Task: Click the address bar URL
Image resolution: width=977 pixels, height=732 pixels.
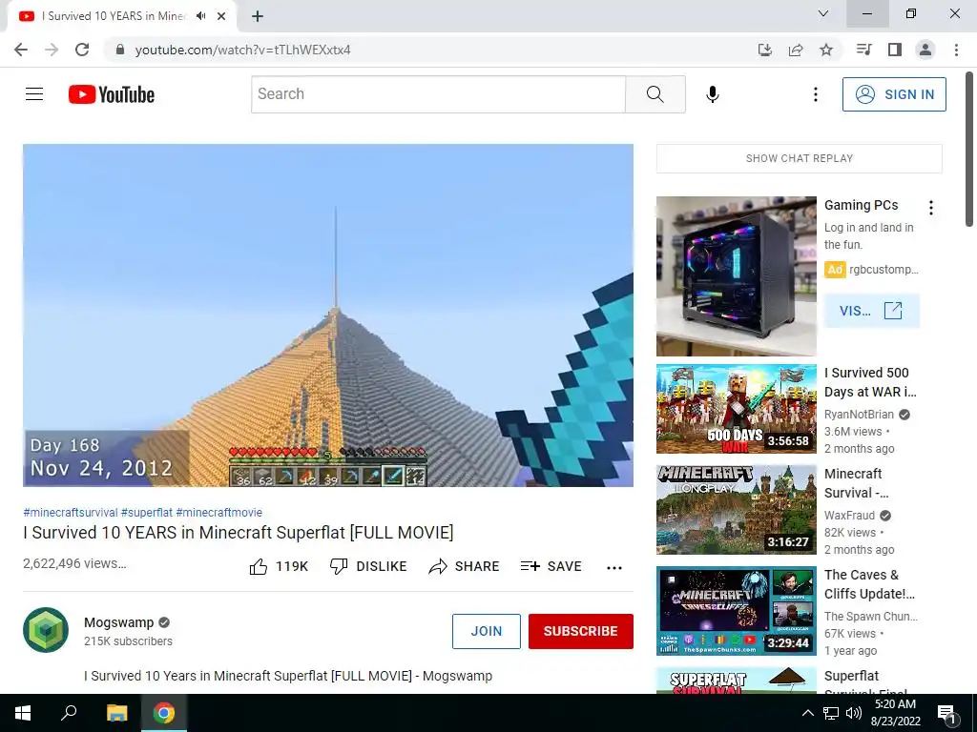Action: 243,50
